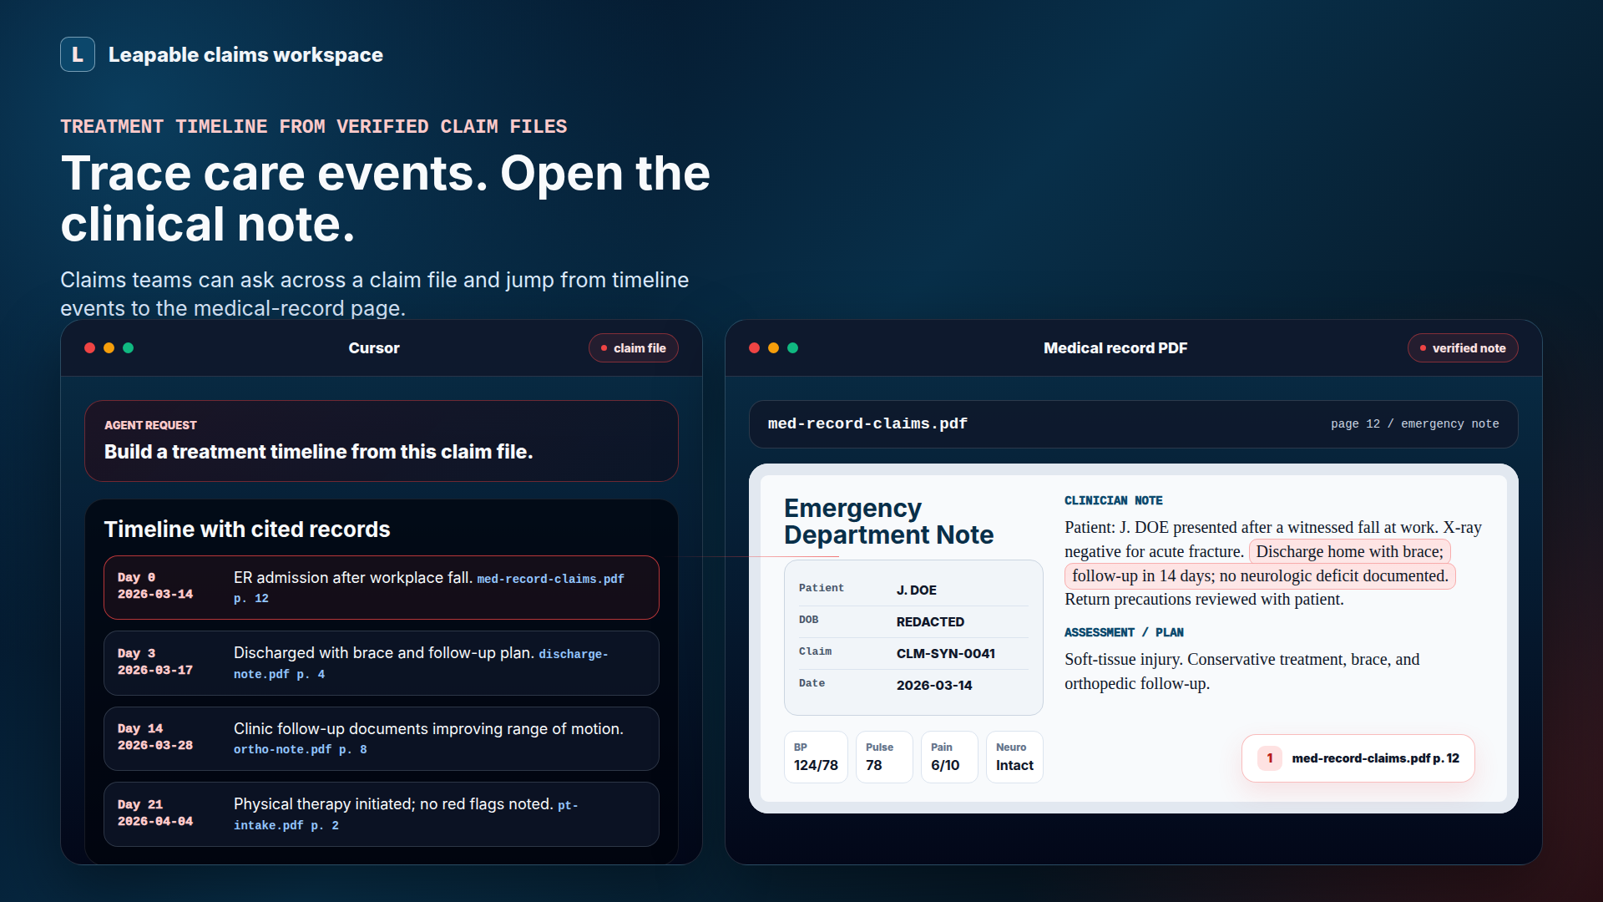Image resolution: width=1603 pixels, height=902 pixels.
Task: Click the Pain 6/10 vitals tile
Action: click(x=948, y=757)
